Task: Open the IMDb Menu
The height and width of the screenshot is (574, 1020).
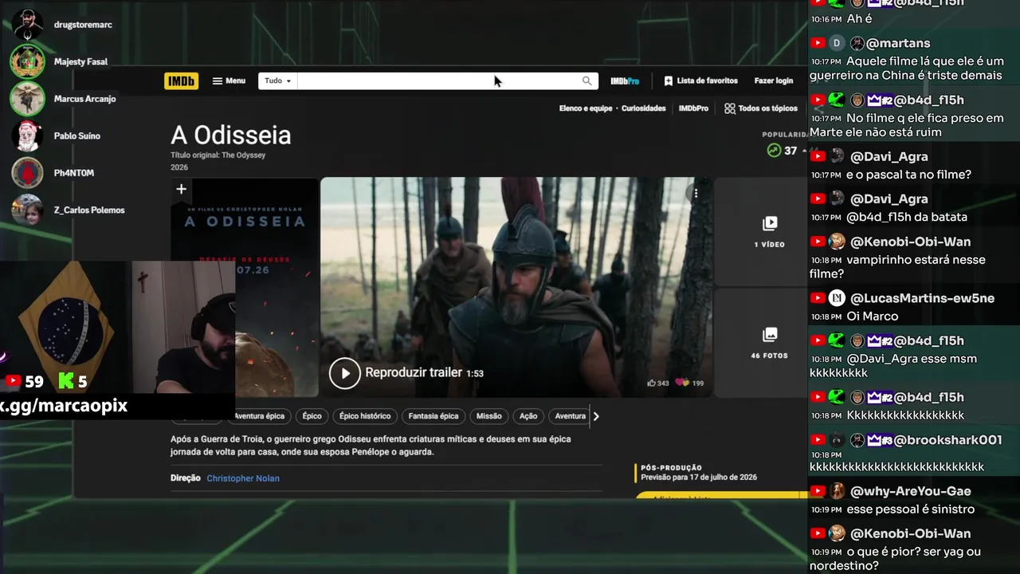Action: click(229, 81)
